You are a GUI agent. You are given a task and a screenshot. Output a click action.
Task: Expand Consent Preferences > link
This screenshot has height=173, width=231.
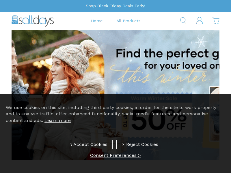[x=115, y=155]
